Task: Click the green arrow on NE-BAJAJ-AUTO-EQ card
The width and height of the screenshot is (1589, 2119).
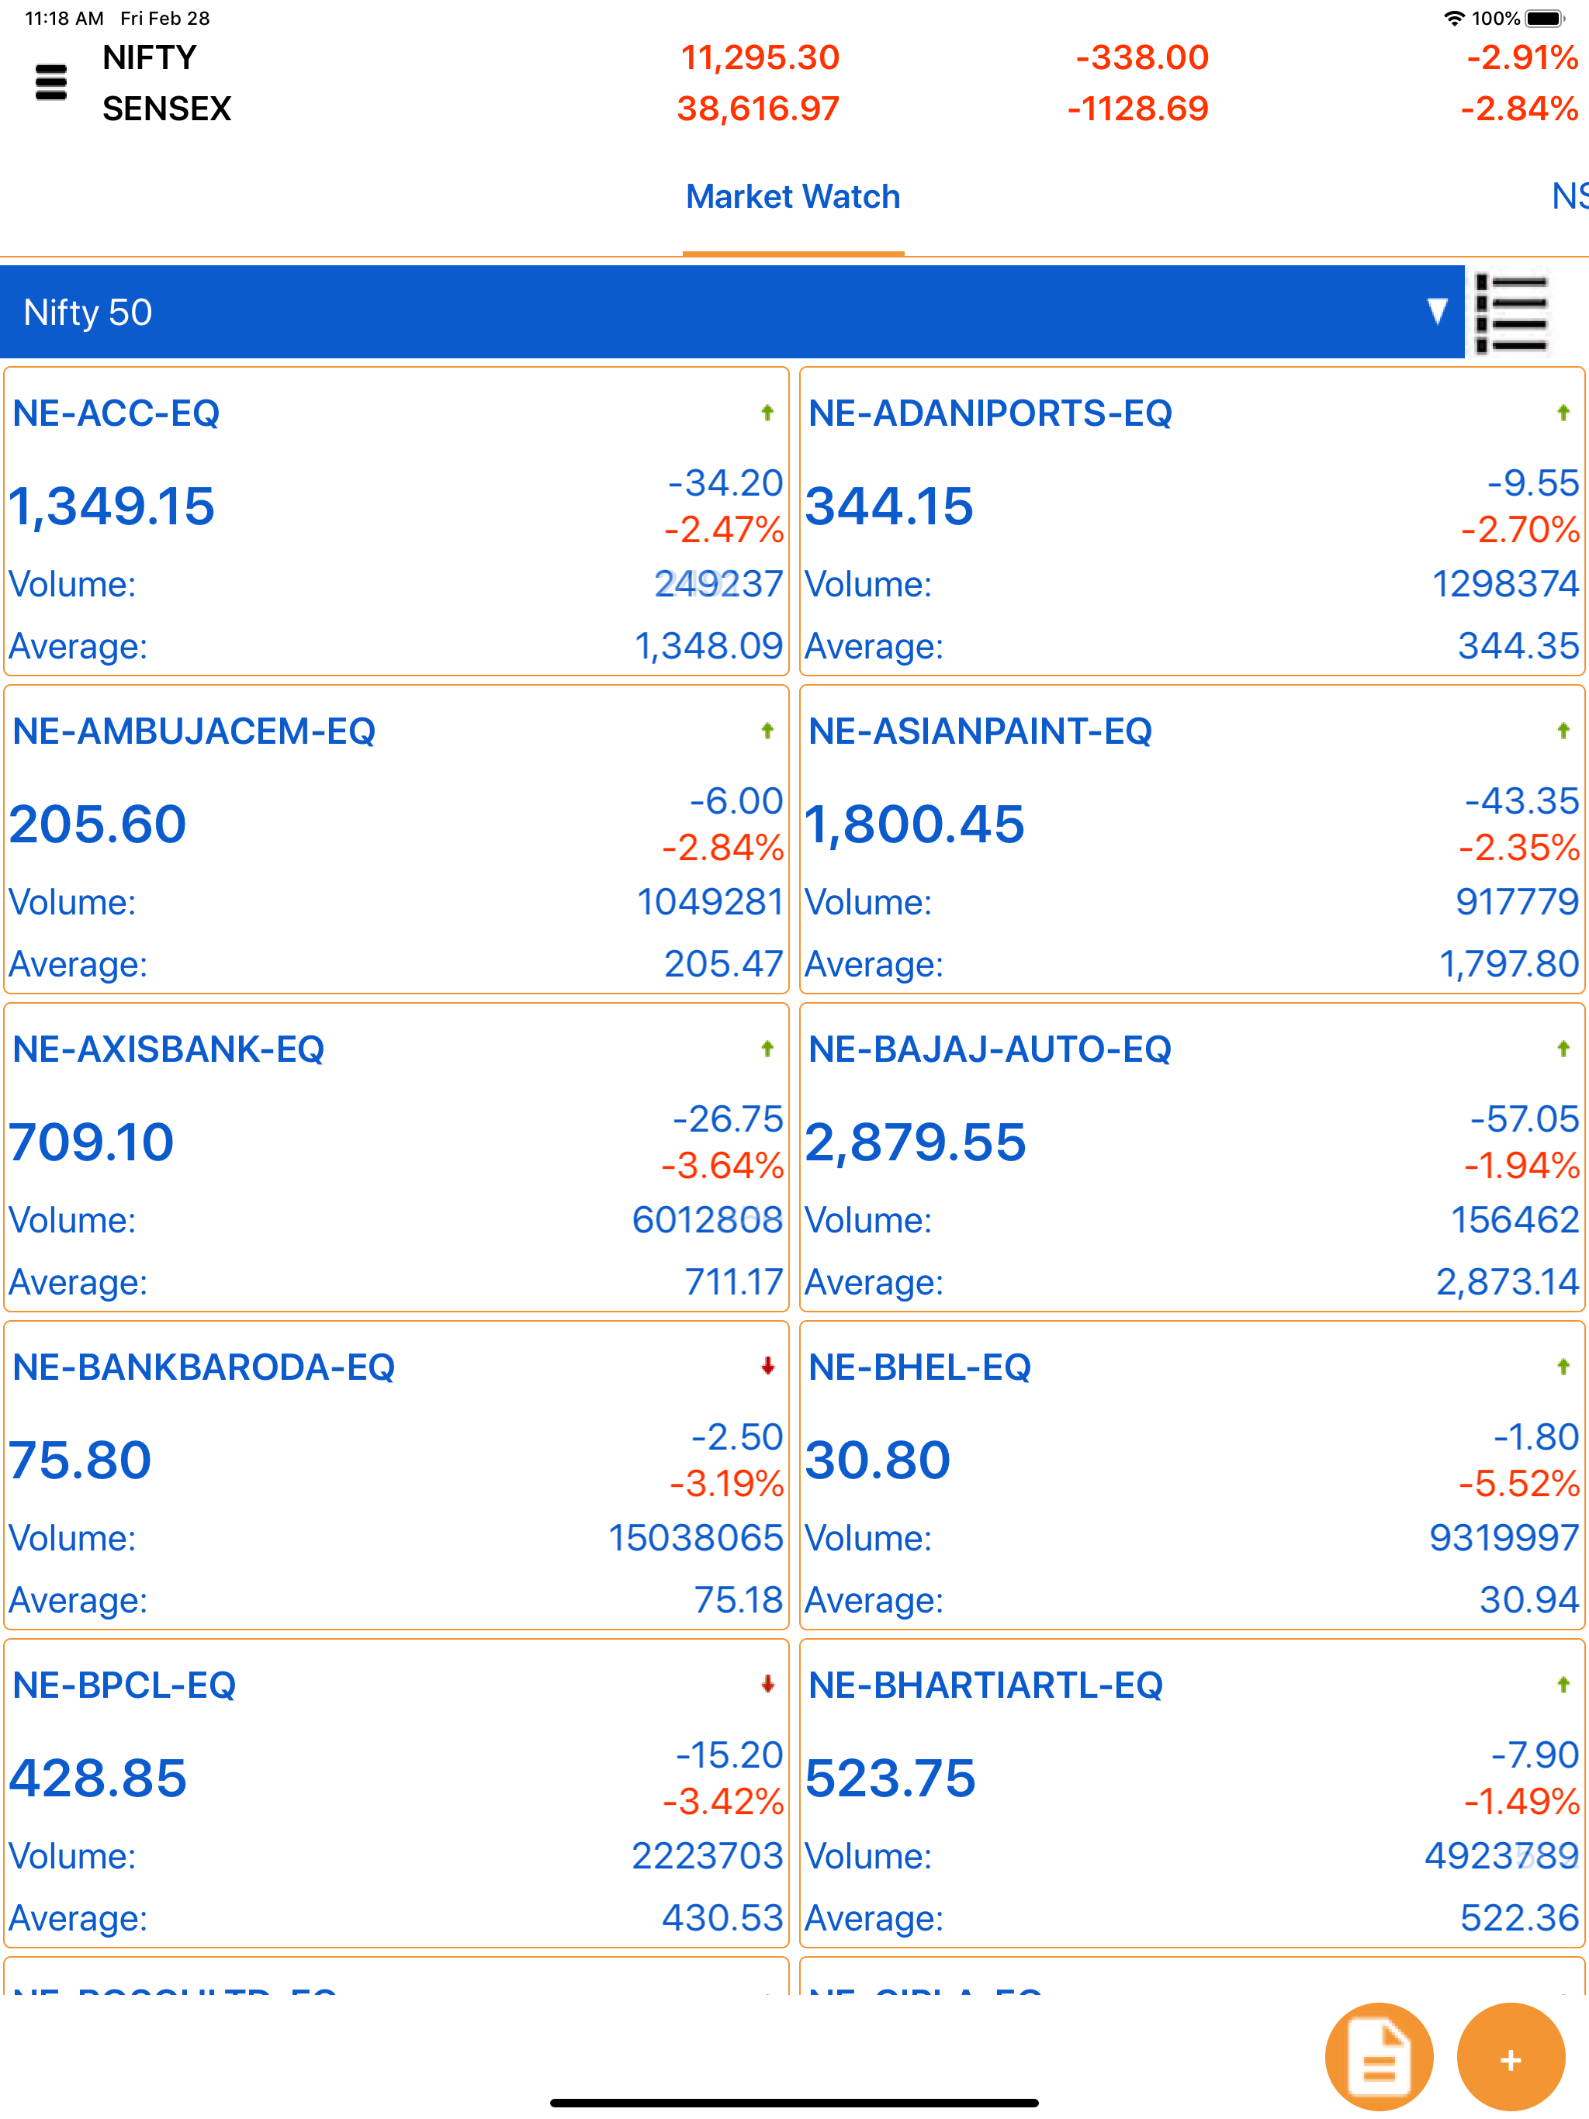Action: click(x=1563, y=1049)
